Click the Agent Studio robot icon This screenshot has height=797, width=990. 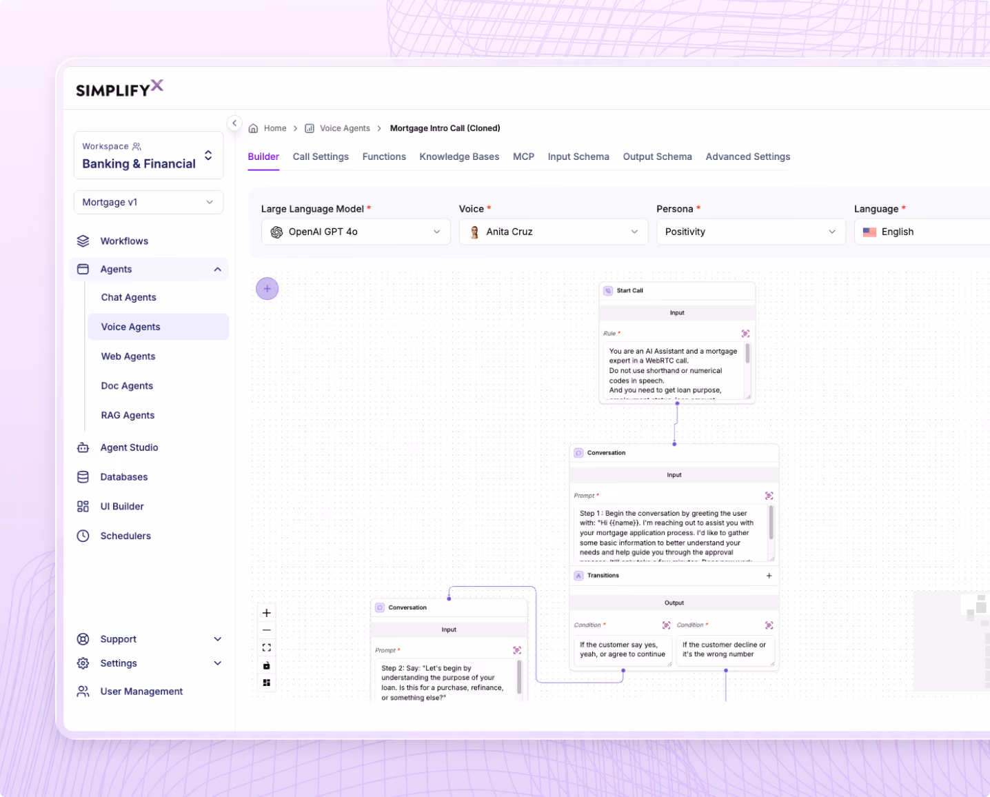(x=83, y=447)
